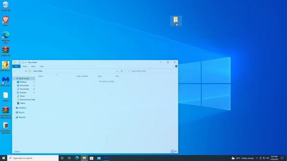Sort by the Size column header
The width and height of the screenshot is (287, 161).
tap(117, 76)
